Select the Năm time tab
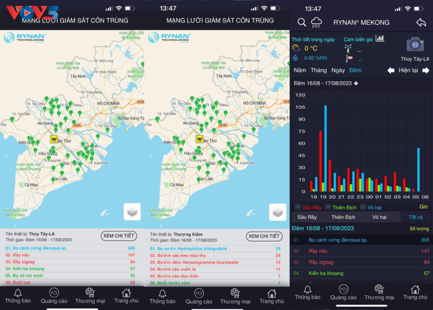Screen dimensions: 433x310 [300, 70]
